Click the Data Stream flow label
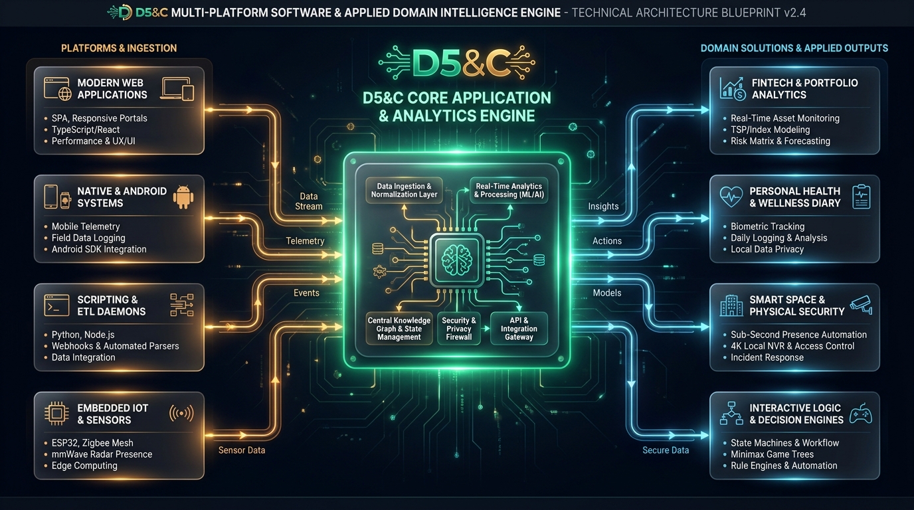This screenshot has height=510, width=914. [309, 201]
